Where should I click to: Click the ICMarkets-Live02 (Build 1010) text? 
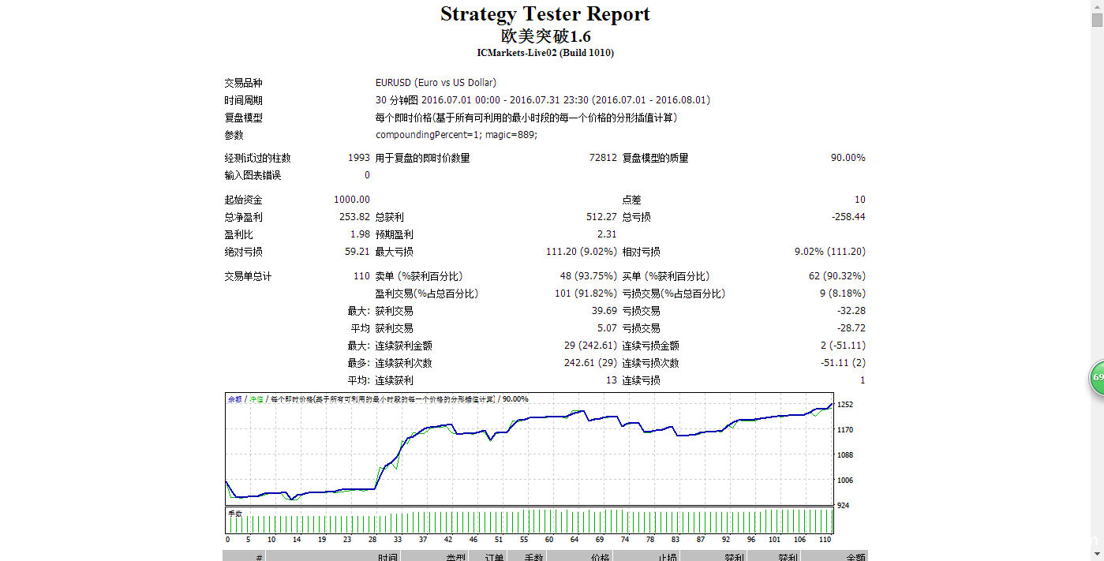(545, 53)
